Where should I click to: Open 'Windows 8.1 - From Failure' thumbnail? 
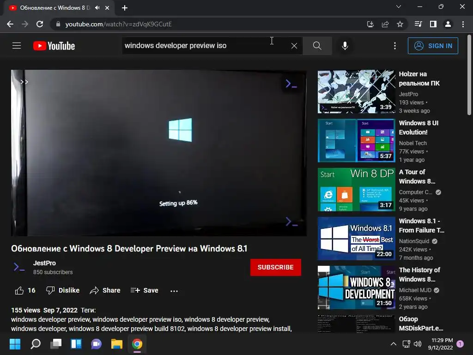pyautogui.click(x=356, y=239)
